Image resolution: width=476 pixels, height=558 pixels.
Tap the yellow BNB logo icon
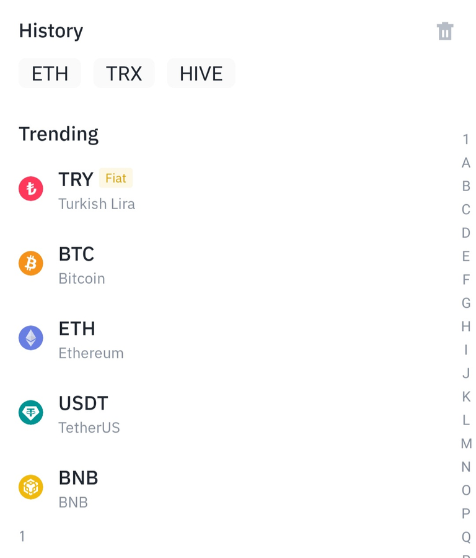(x=31, y=487)
